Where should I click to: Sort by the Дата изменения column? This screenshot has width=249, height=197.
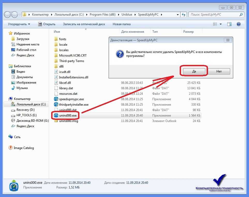133,32
